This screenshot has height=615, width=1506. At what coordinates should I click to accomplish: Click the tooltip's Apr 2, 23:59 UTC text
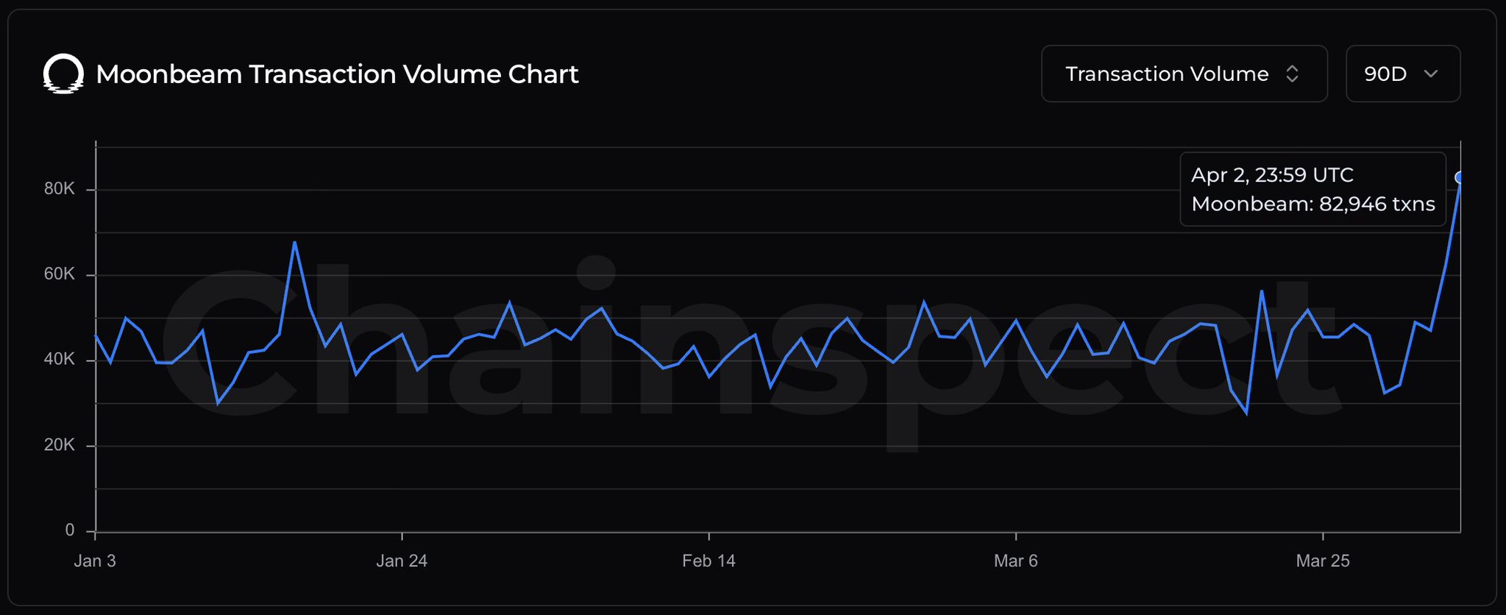1272,175
